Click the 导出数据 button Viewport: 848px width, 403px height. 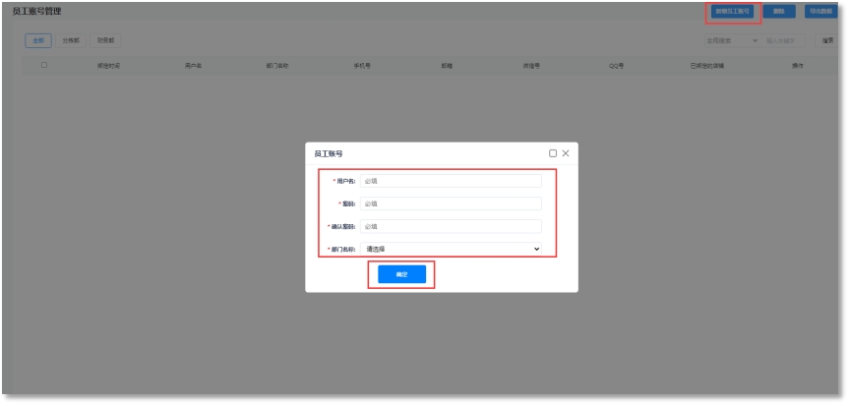click(x=820, y=12)
